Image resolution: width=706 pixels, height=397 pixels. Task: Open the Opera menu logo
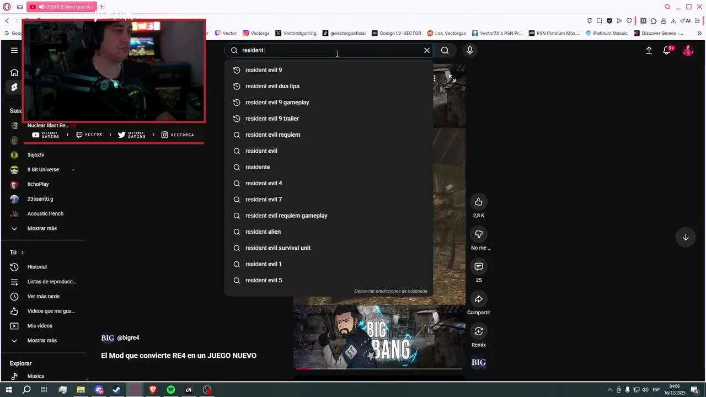point(7,7)
